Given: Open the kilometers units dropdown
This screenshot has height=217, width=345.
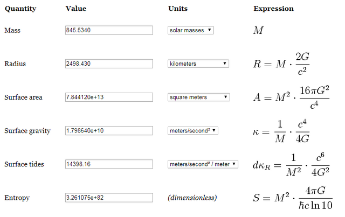Looking at the screenshot, I should 198,64.
